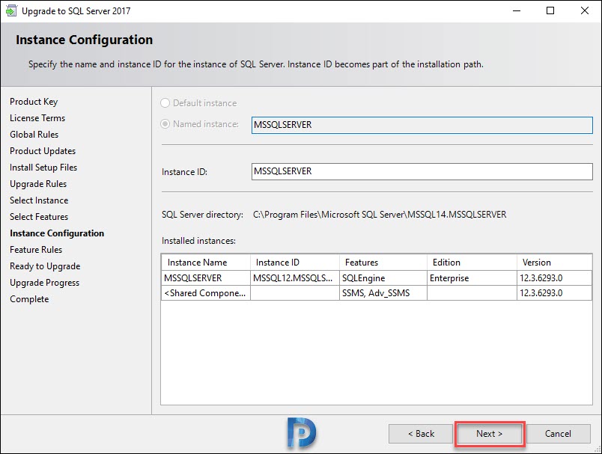Click the Shared Components row version 12.3.6293.0
This screenshot has height=454, width=602.
point(554,293)
